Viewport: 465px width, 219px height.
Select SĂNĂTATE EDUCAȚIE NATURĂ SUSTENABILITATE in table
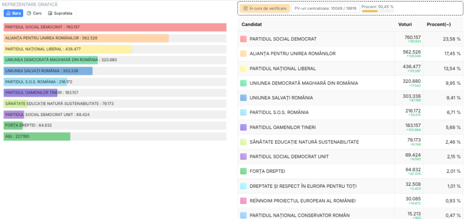[x=304, y=142]
